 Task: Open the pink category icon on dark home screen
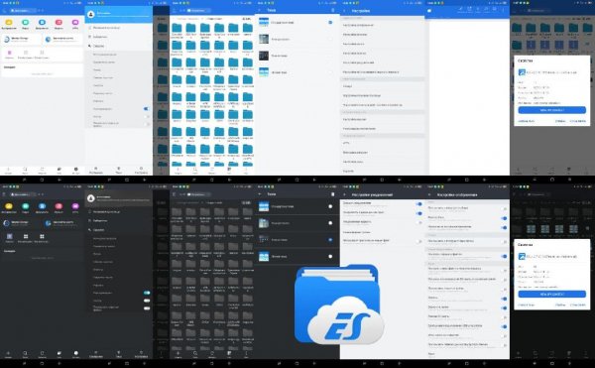[x=59, y=206]
